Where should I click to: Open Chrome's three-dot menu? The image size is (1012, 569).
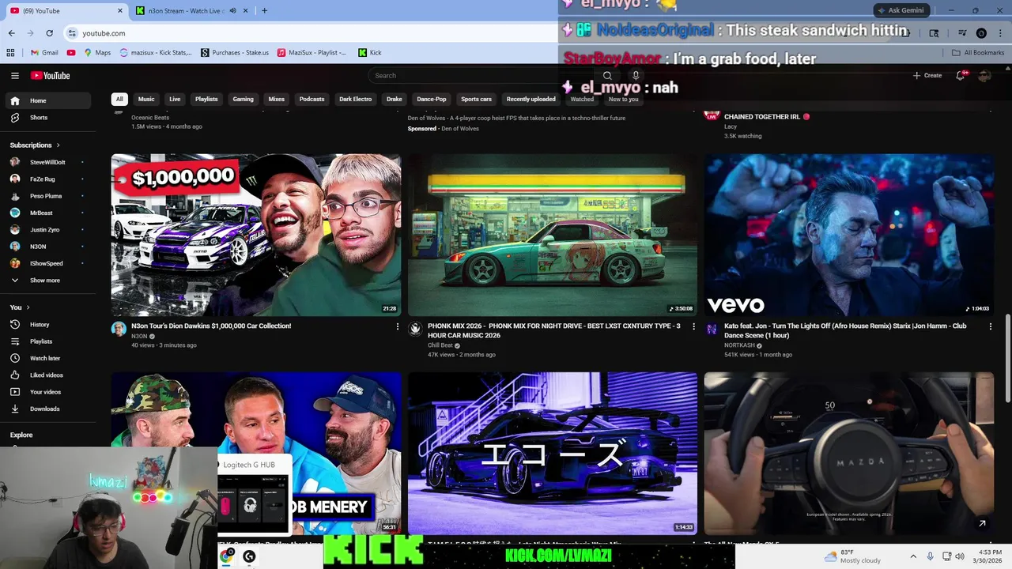point(1000,33)
